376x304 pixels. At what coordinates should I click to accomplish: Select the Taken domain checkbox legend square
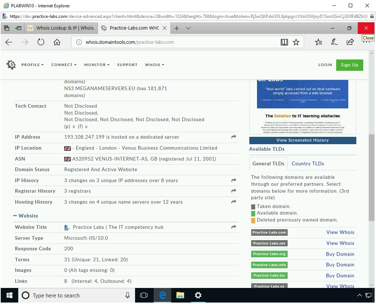click(253, 206)
